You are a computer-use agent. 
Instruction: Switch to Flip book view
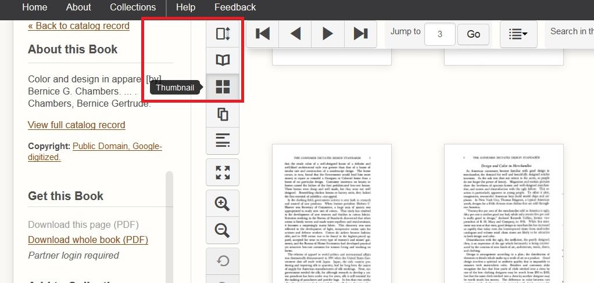(x=223, y=60)
